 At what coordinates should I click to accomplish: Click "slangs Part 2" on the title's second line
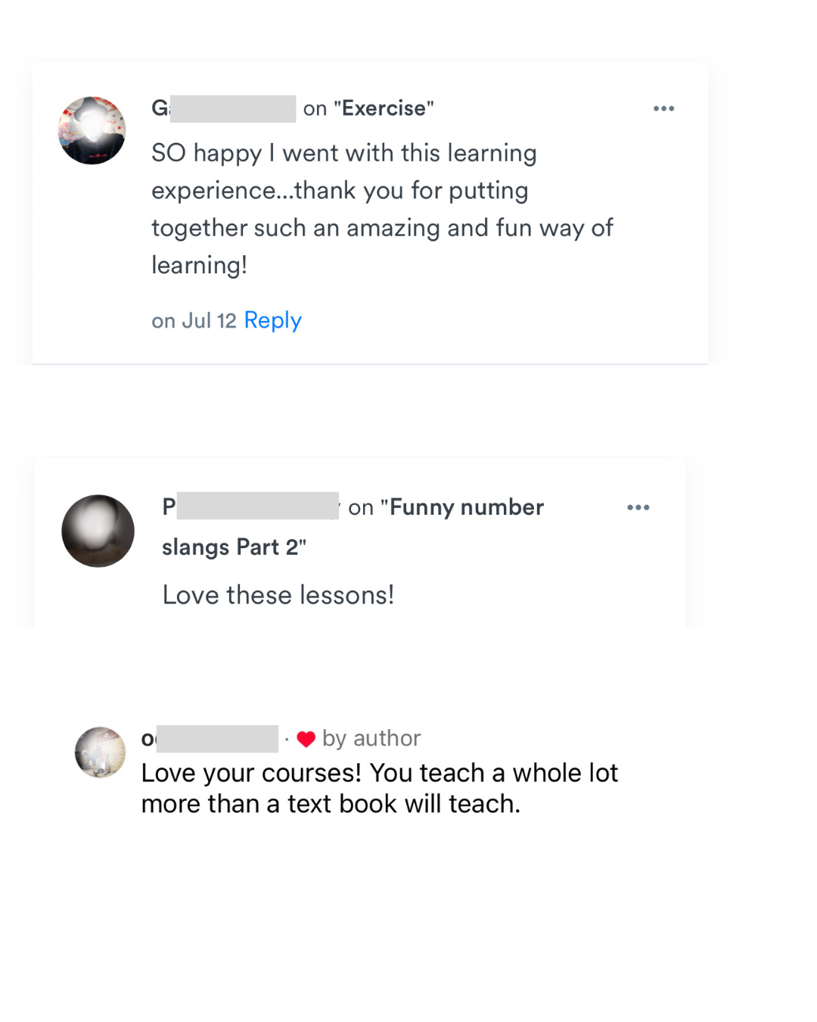234,547
